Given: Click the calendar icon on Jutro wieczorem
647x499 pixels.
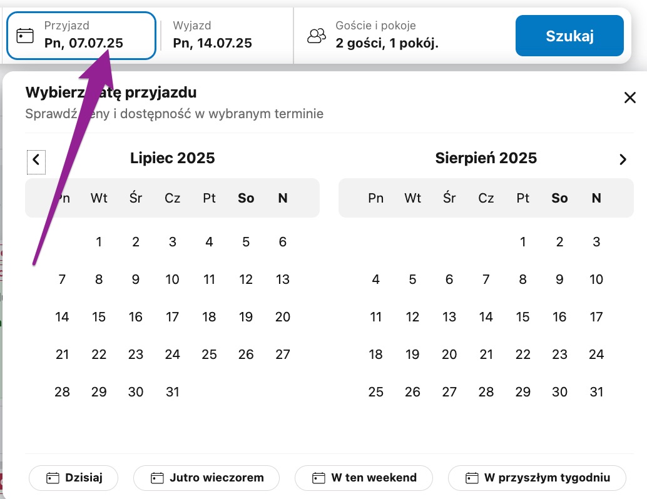Looking at the screenshot, I should pos(158,478).
